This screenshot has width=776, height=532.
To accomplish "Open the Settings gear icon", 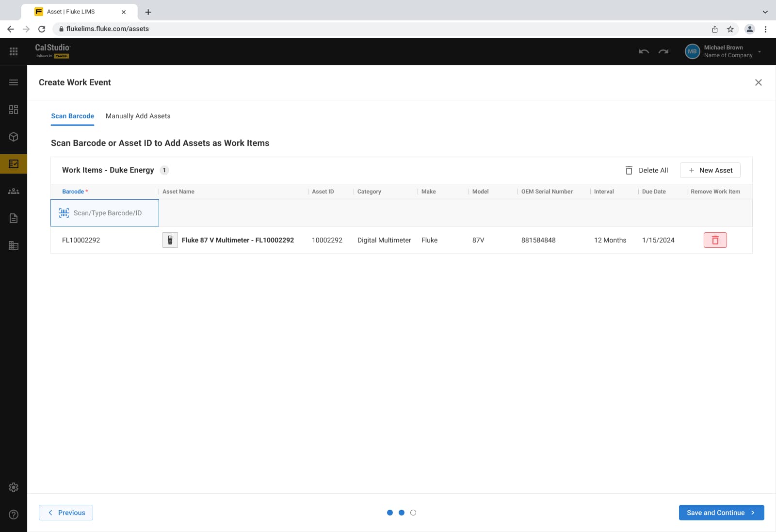I will pyautogui.click(x=14, y=487).
